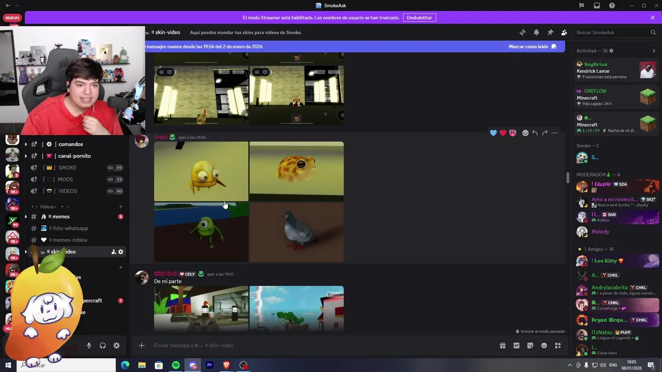Open the canal-pornito channel

pos(75,156)
